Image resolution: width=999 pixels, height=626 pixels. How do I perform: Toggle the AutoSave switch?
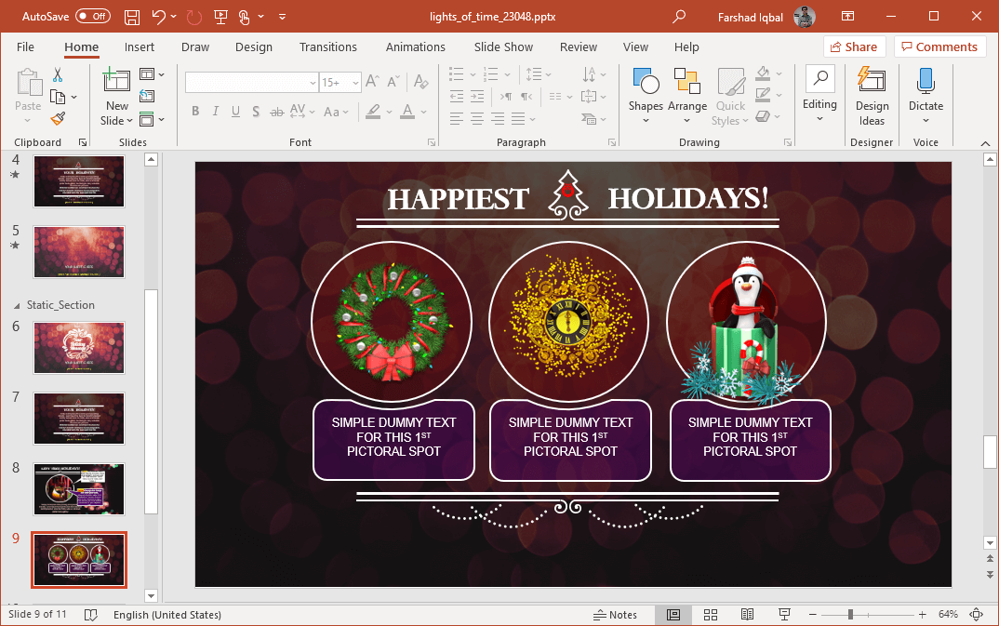[x=93, y=17]
